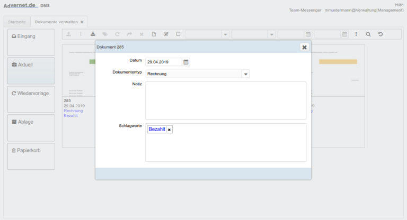The width and height of the screenshot is (407, 220).
Task: Open the calendar picker beside Datum
Action: pos(186,62)
